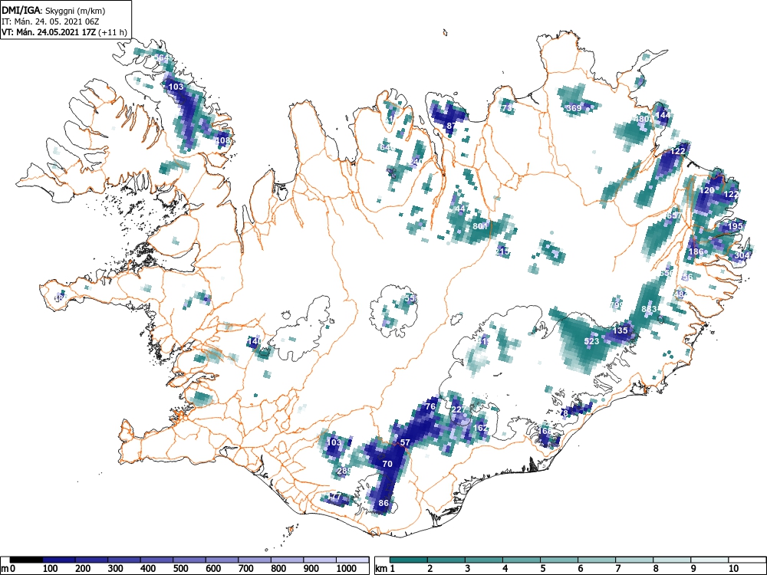Click the '1000' label on the metre scale

347,569
